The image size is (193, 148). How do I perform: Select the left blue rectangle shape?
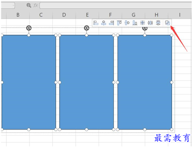pyautogui.click(x=29, y=82)
